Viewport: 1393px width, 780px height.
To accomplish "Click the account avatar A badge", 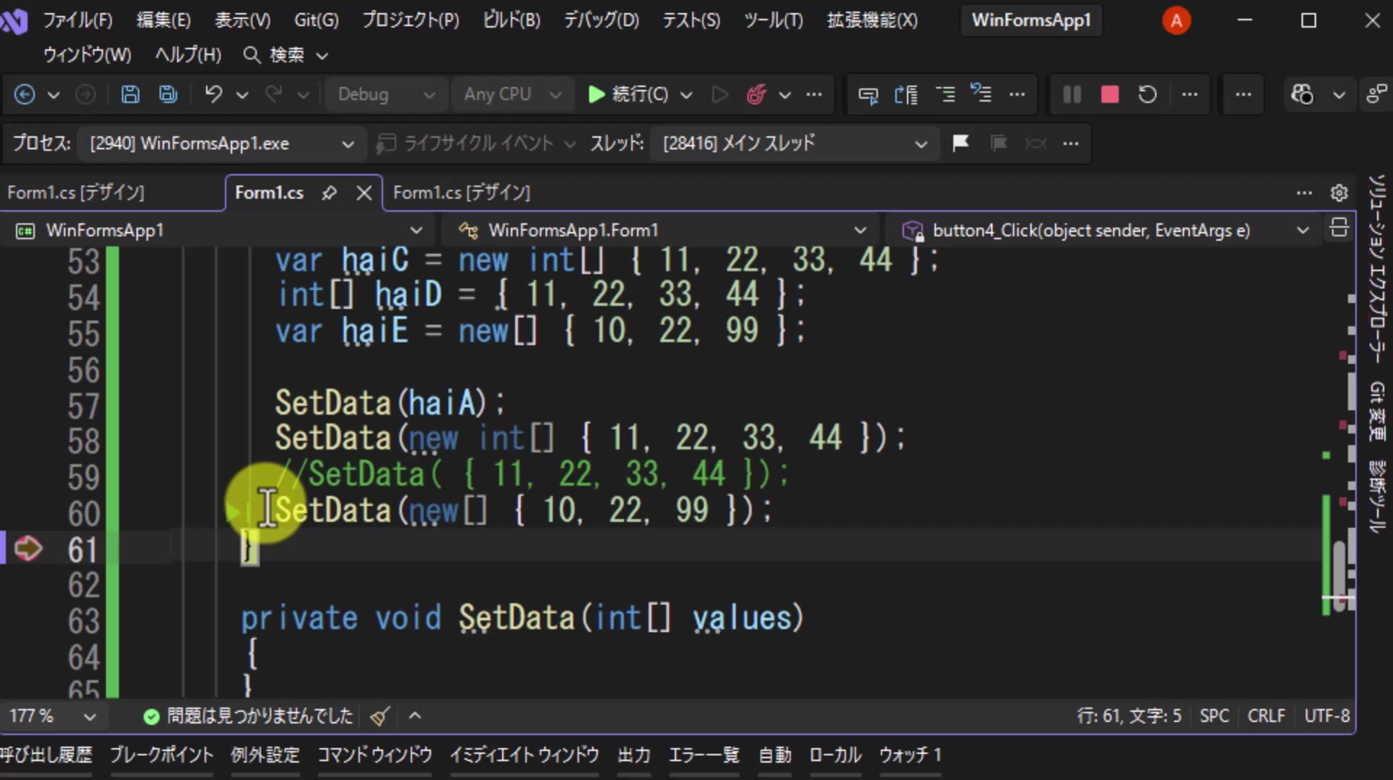I will (x=1176, y=20).
